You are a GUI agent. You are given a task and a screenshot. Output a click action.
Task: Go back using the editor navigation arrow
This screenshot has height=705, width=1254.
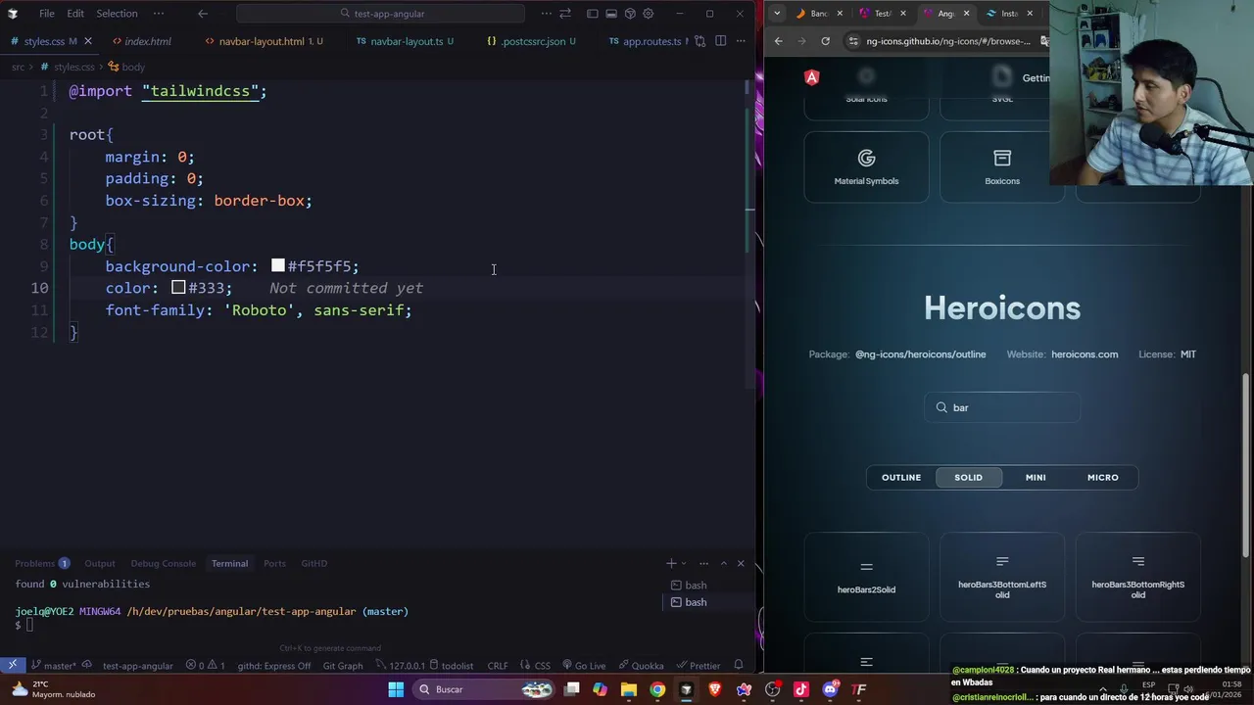pos(203,14)
